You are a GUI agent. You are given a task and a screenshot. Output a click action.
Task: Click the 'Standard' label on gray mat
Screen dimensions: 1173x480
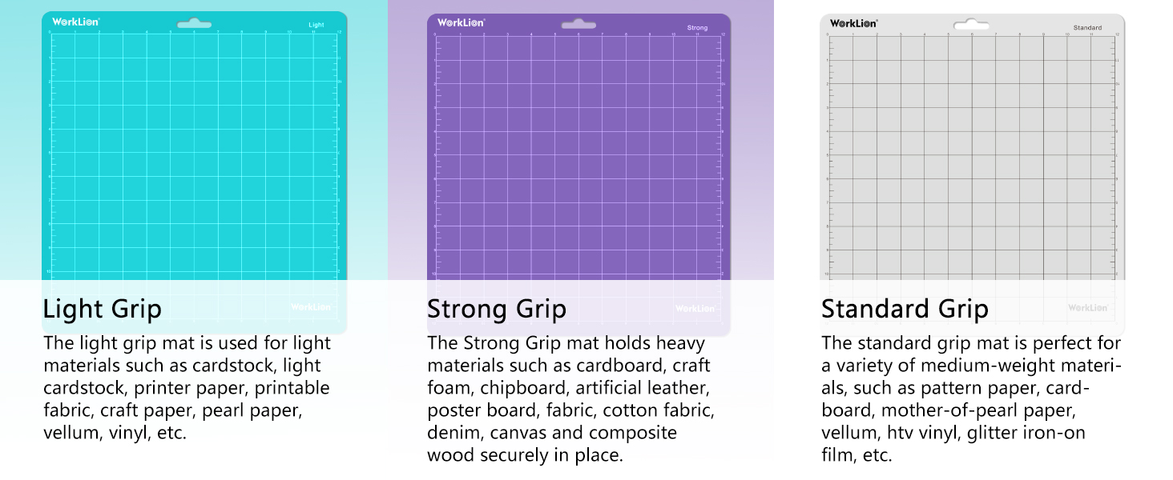point(1087,28)
